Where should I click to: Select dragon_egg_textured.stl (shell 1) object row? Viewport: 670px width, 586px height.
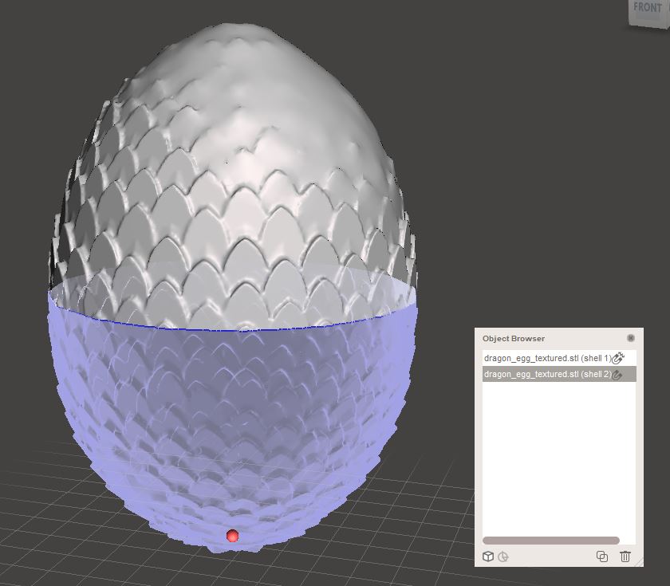(559, 358)
